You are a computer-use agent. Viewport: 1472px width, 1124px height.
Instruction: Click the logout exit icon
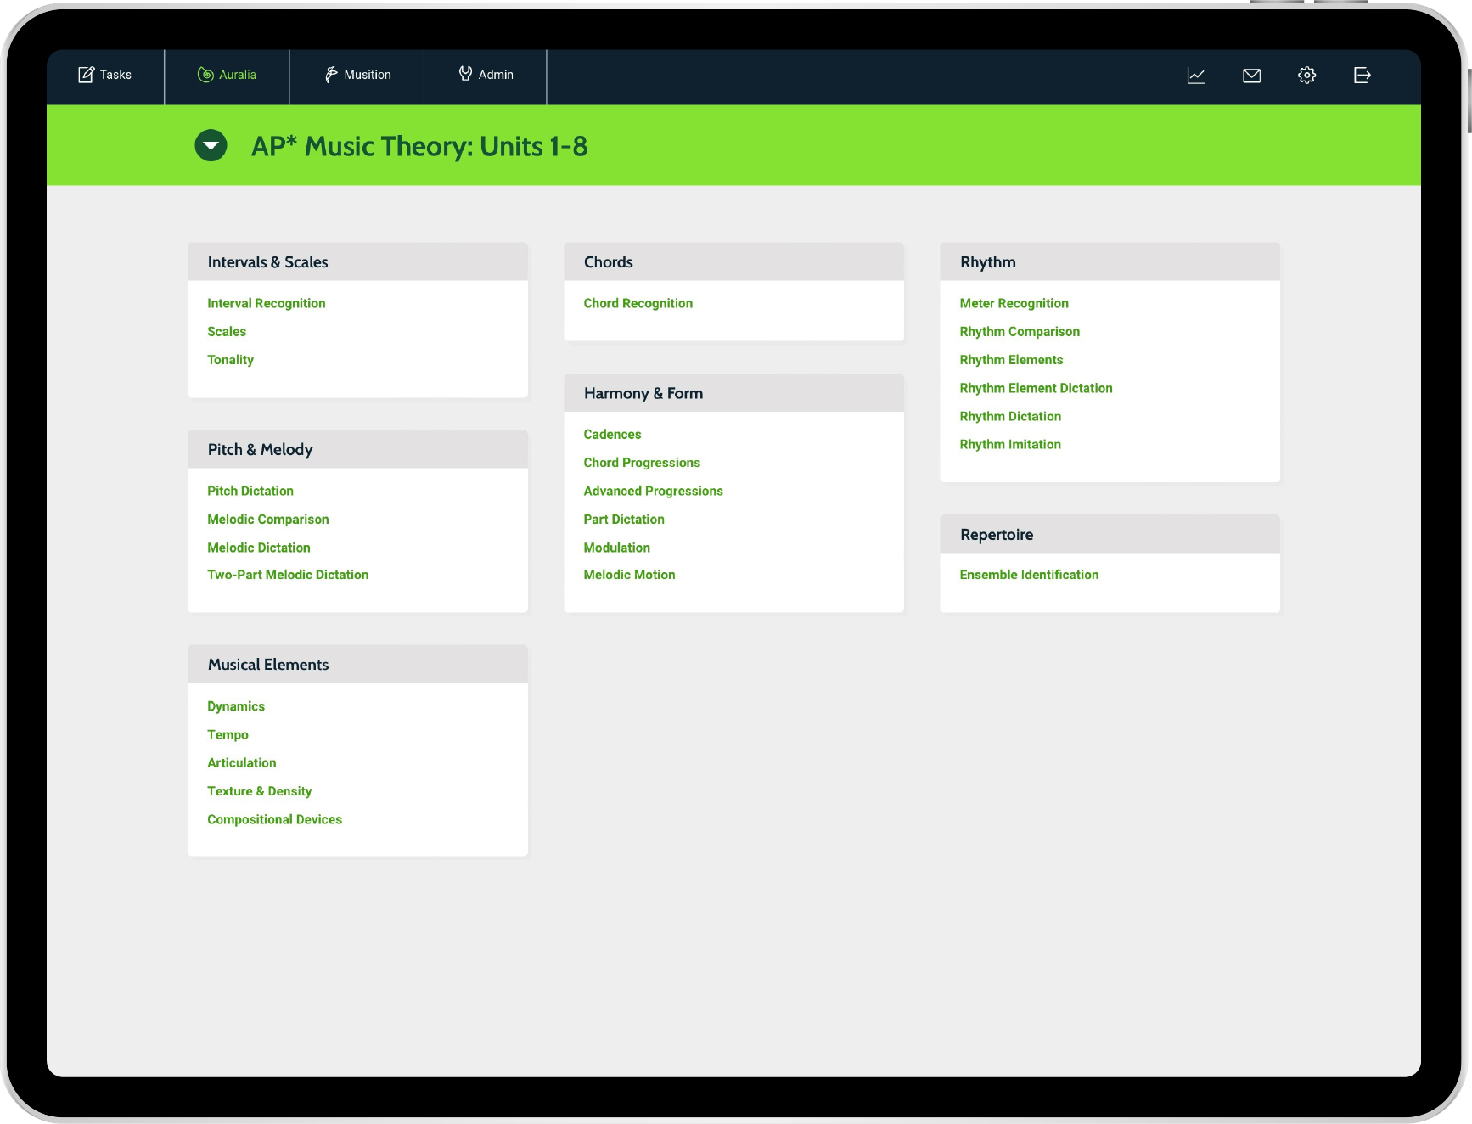[x=1362, y=76]
